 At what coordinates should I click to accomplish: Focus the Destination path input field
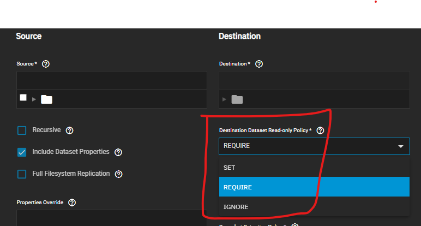point(314,80)
